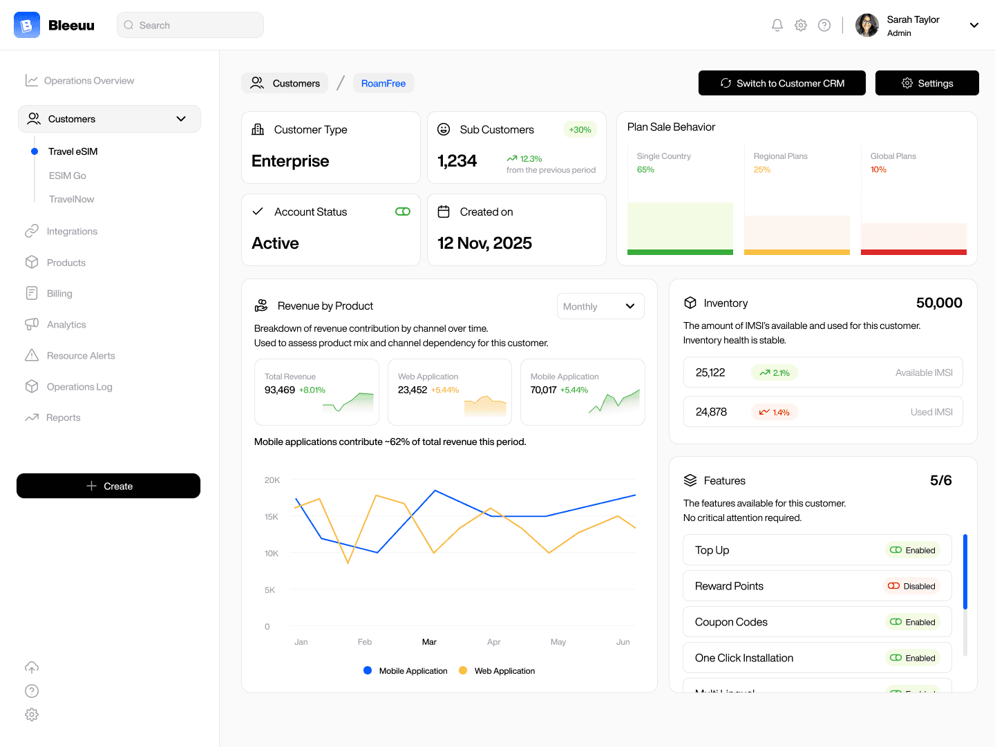The width and height of the screenshot is (995, 747).
Task: Click the Single Country green bar
Action: pos(680,229)
